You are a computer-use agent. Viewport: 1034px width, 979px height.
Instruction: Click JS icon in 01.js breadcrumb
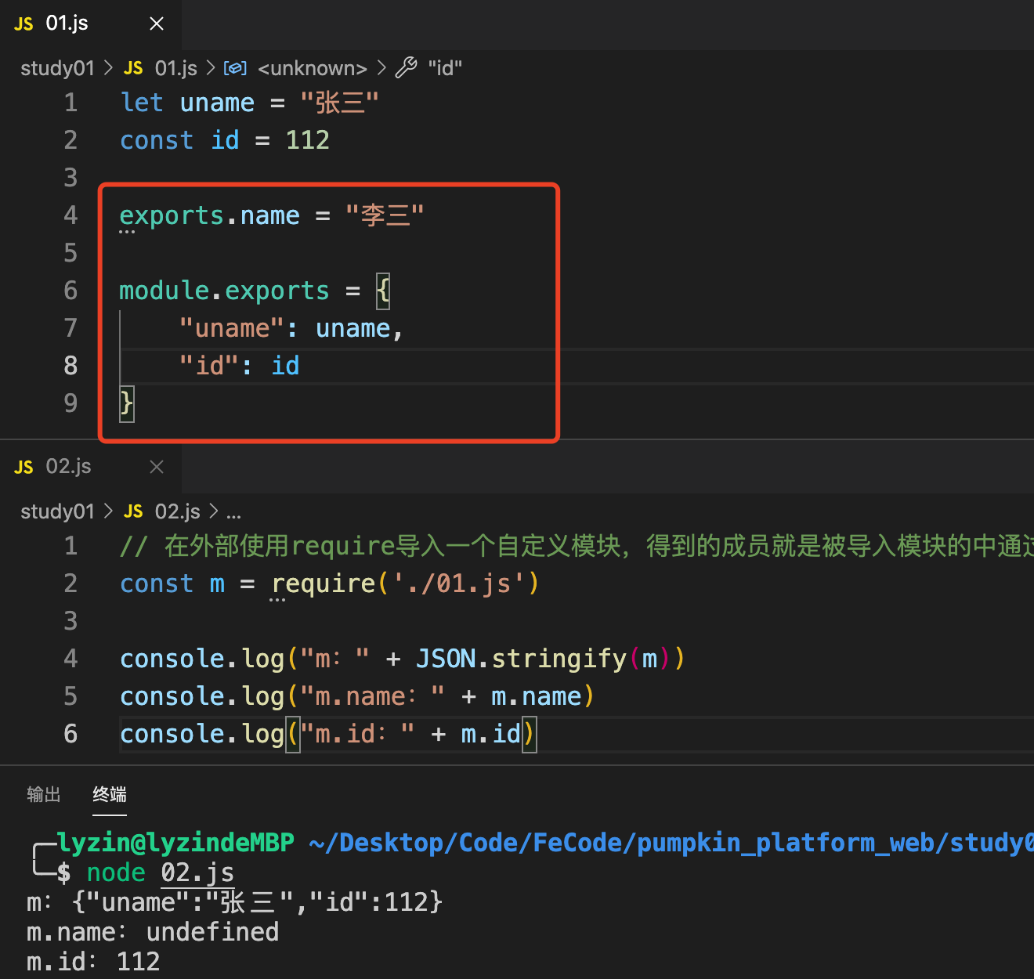coord(133,68)
